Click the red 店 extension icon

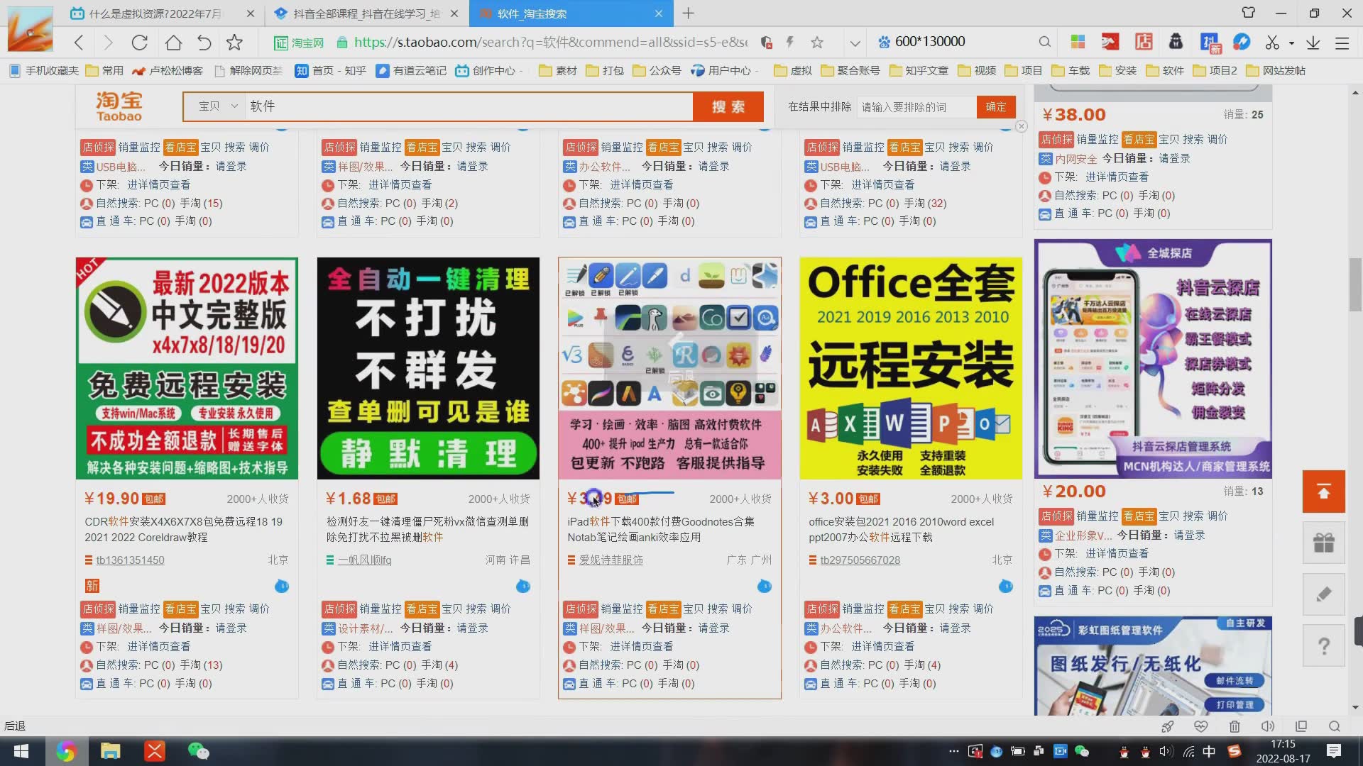coord(1143,42)
